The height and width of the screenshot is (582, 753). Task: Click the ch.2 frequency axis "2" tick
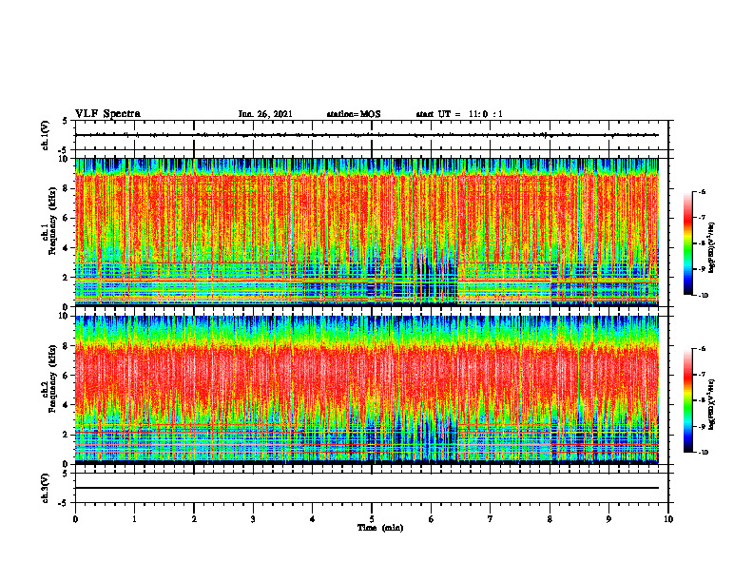coord(67,435)
